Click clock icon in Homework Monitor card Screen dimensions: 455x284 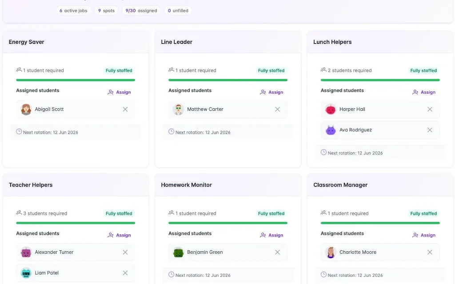click(x=171, y=274)
